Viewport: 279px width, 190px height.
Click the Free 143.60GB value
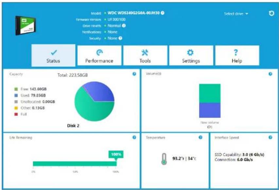tap(38, 89)
